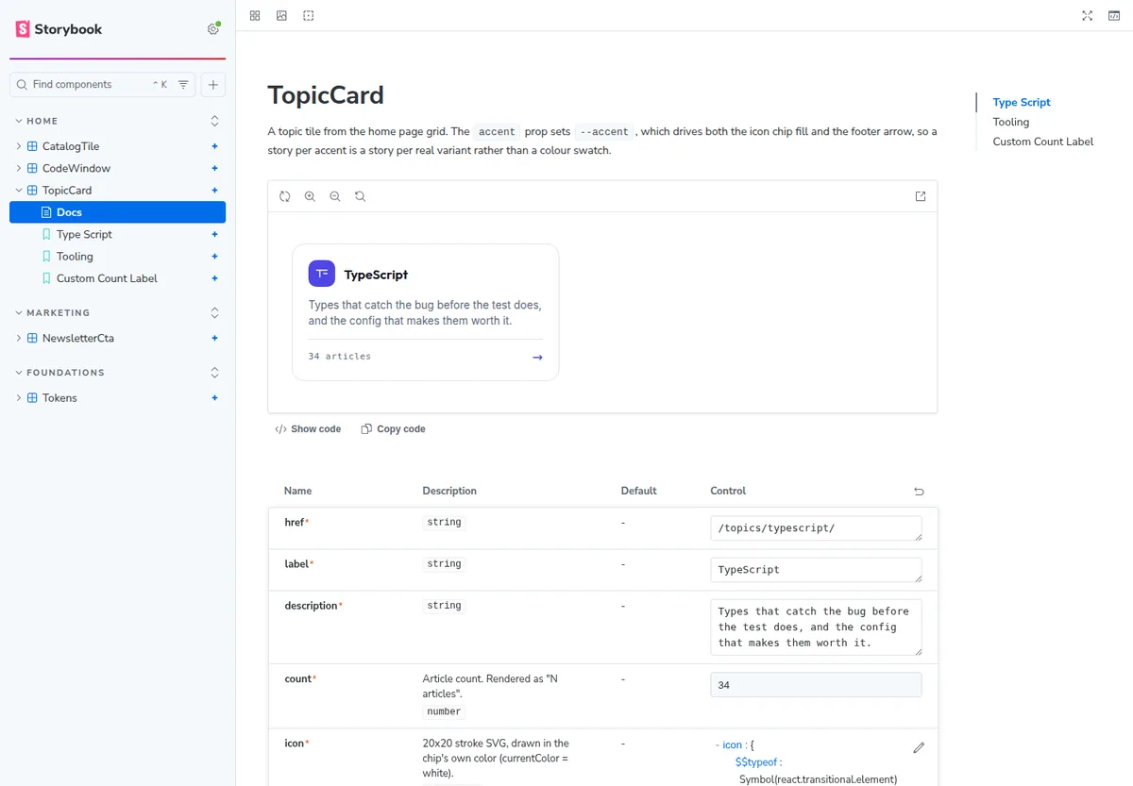This screenshot has width=1133, height=786.
Task: Open the sidebar tag filter icon
Action: pyautogui.click(x=183, y=85)
